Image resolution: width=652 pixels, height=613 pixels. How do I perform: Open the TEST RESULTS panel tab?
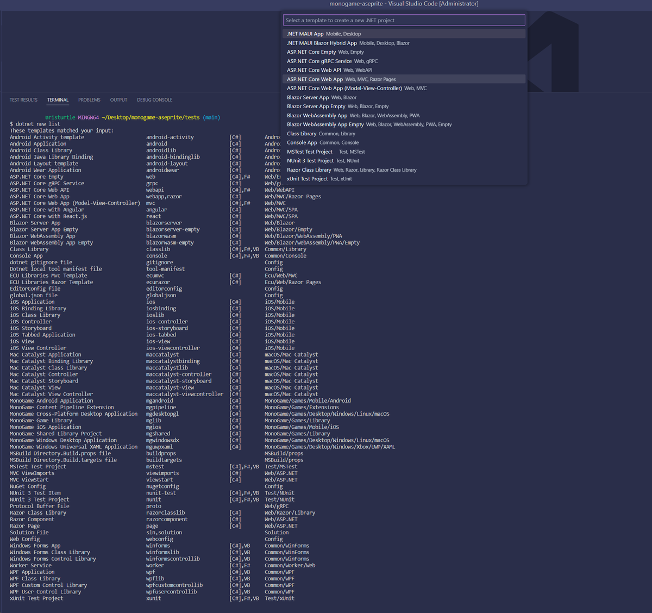click(x=23, y=100)
